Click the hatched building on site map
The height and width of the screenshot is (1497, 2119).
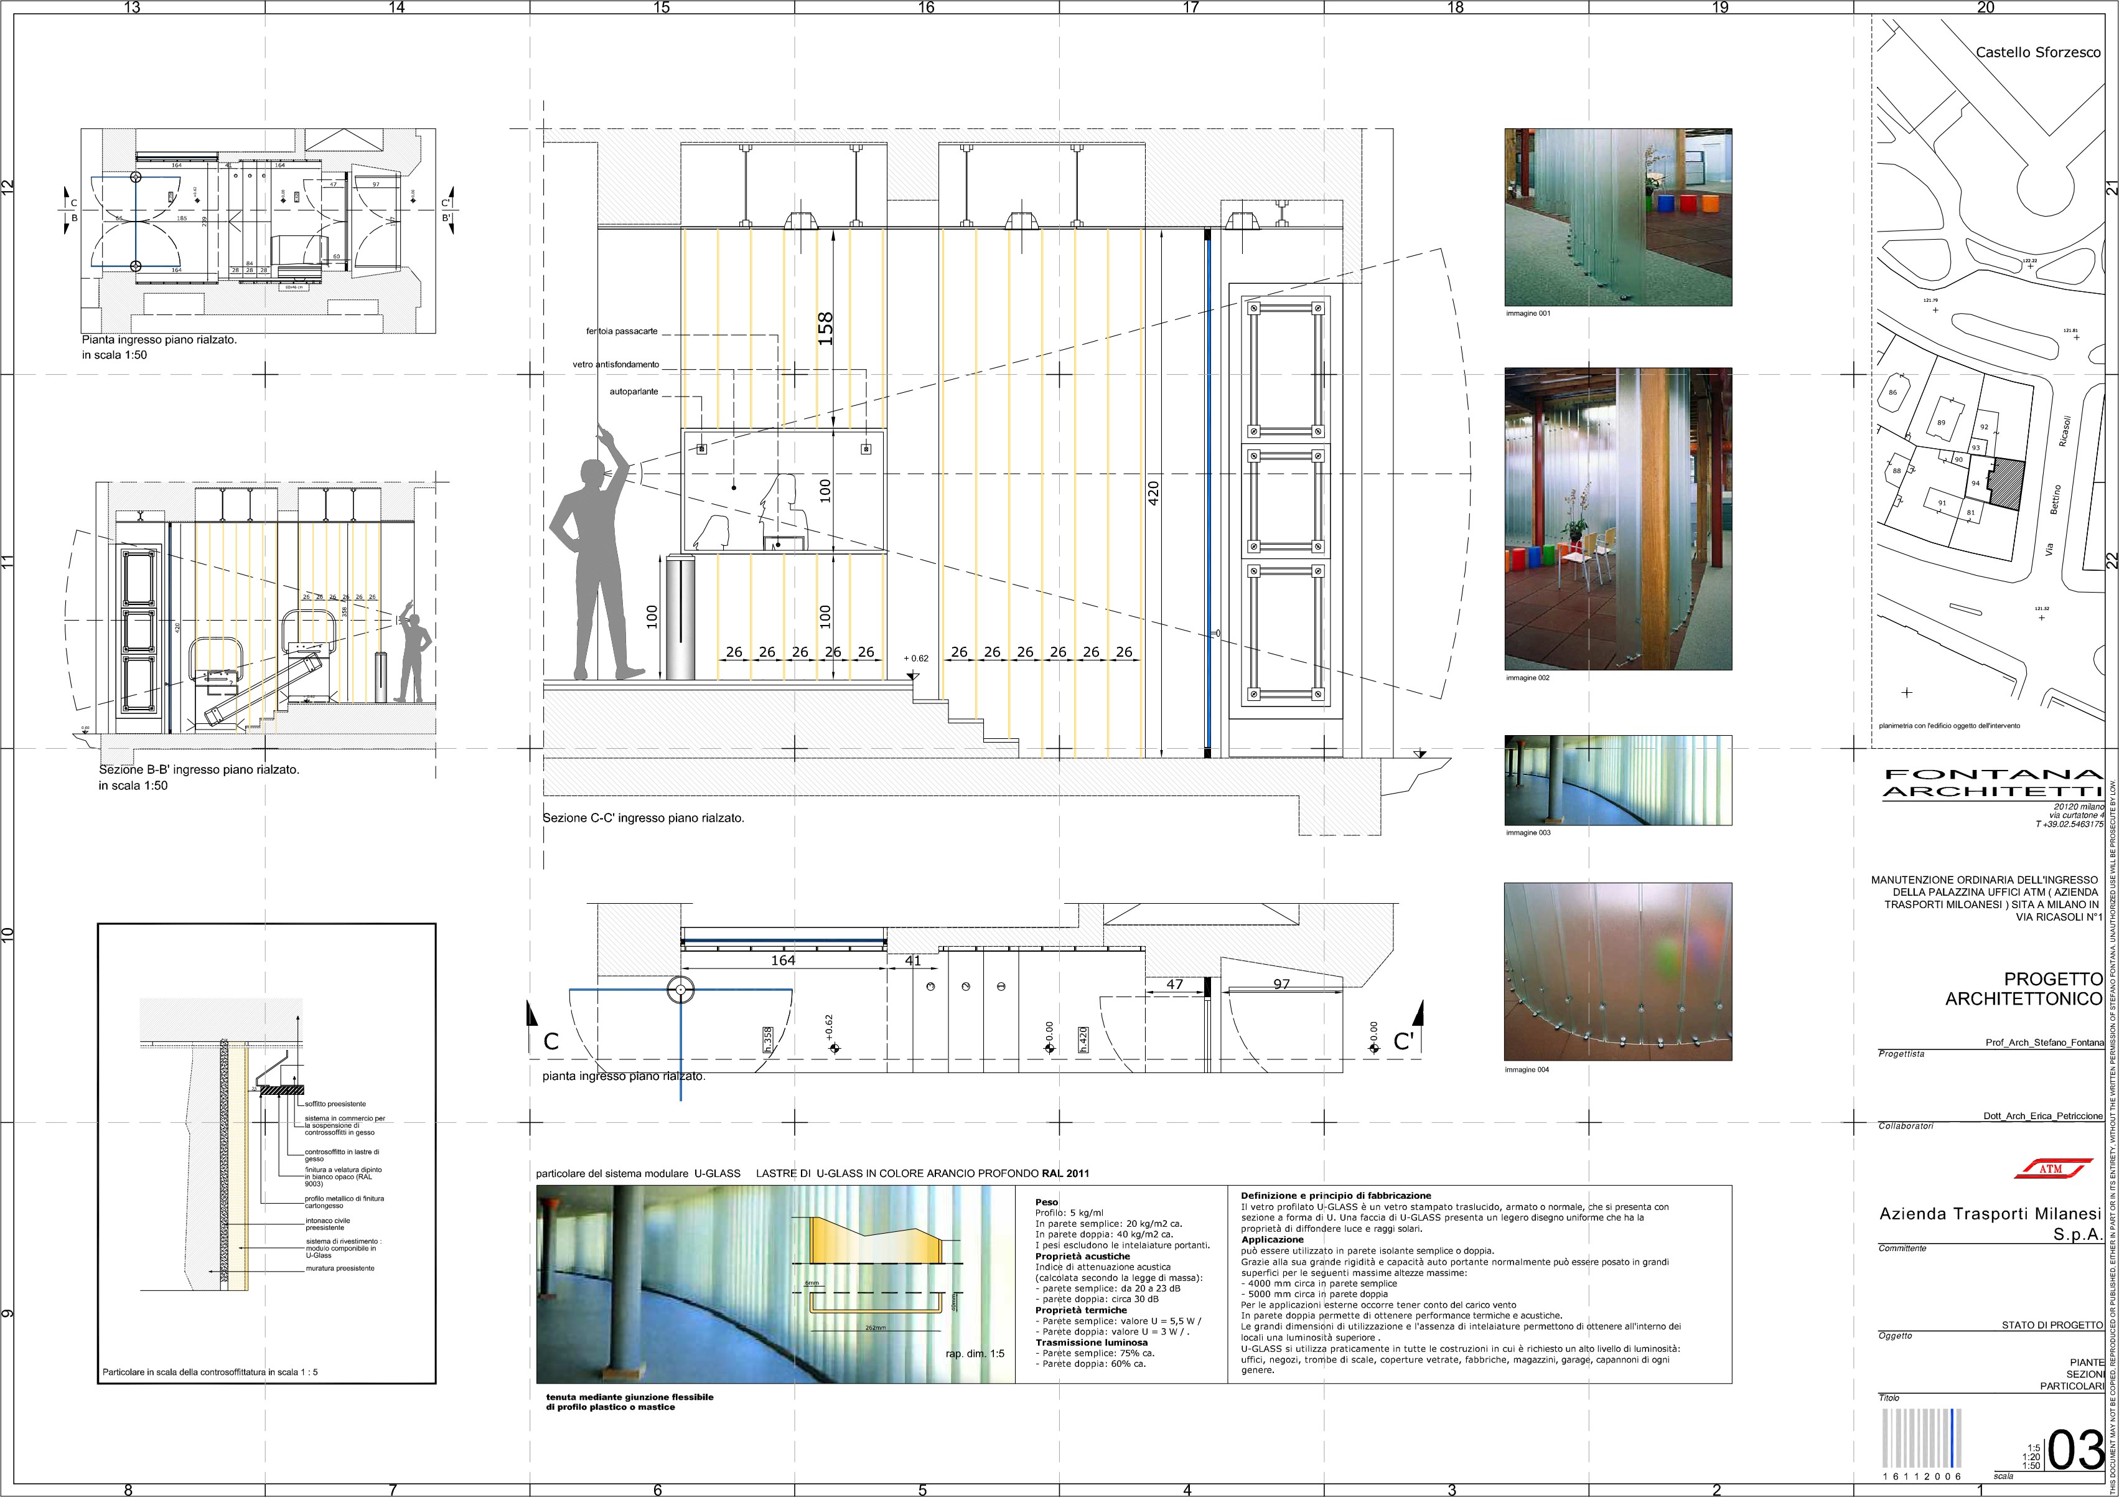(x=2008, y=482)
